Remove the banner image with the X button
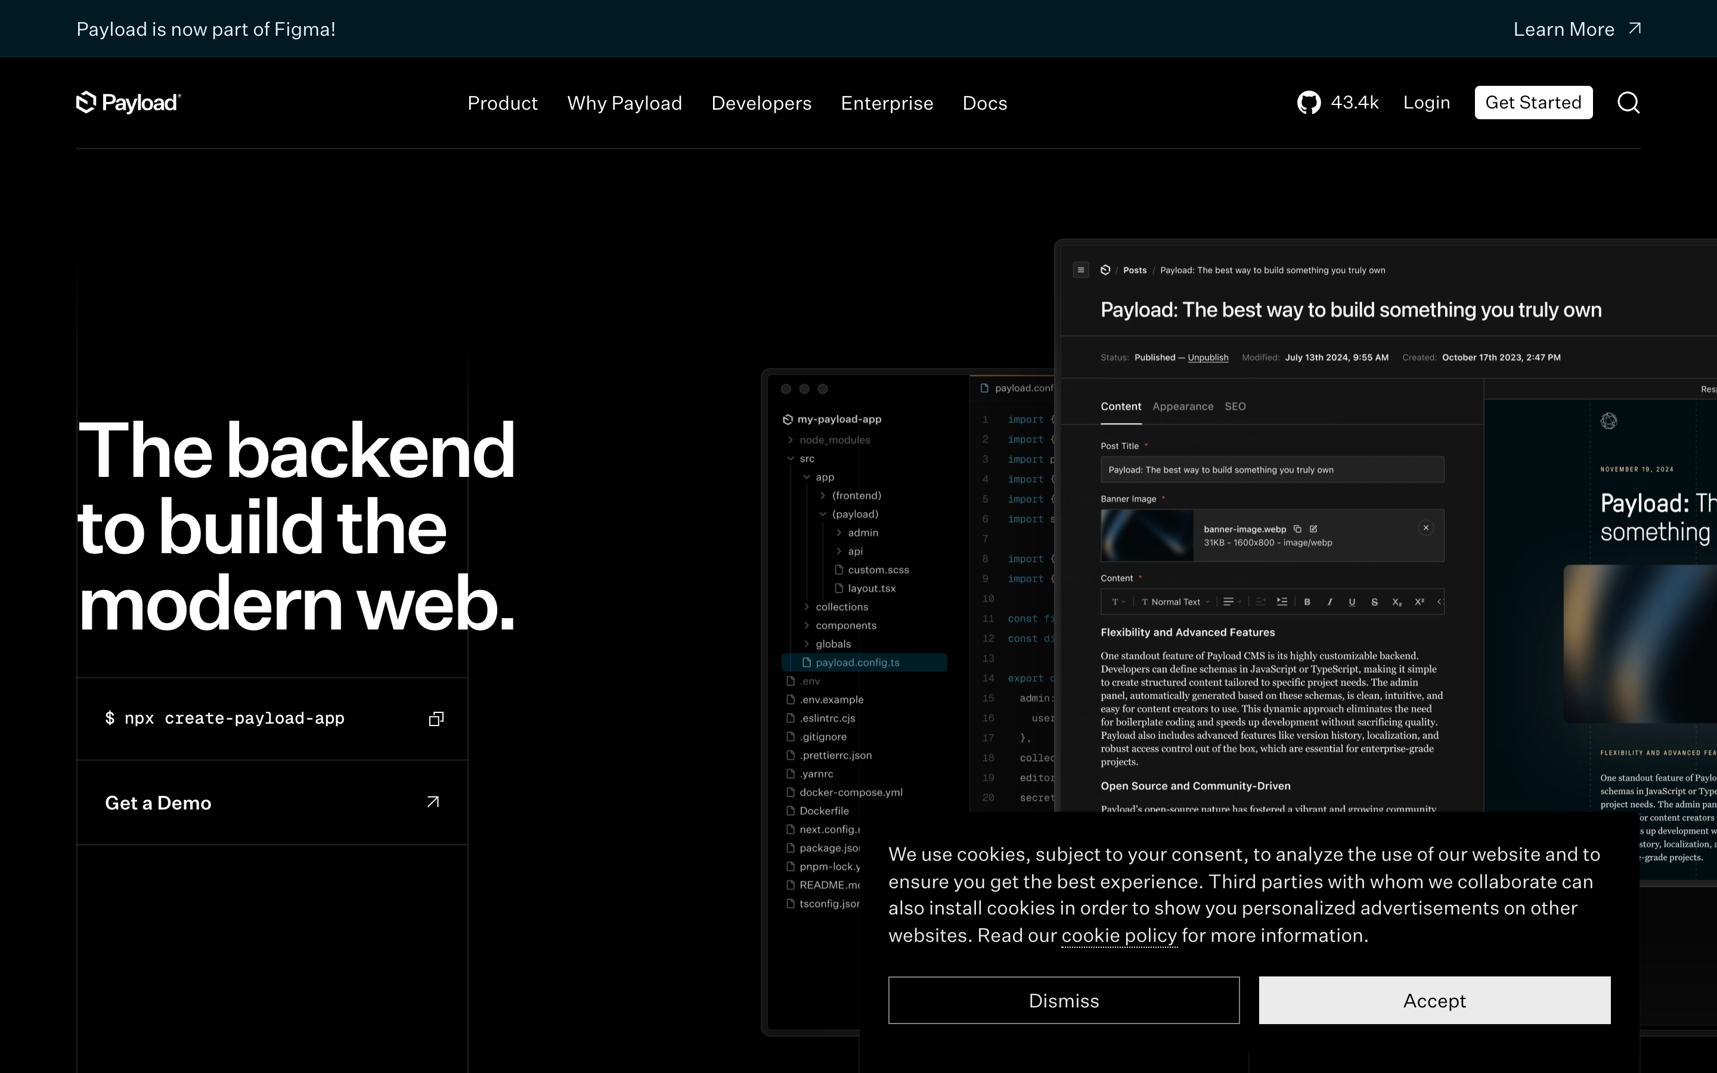1717x1073 pixels. coord(1426,528)
